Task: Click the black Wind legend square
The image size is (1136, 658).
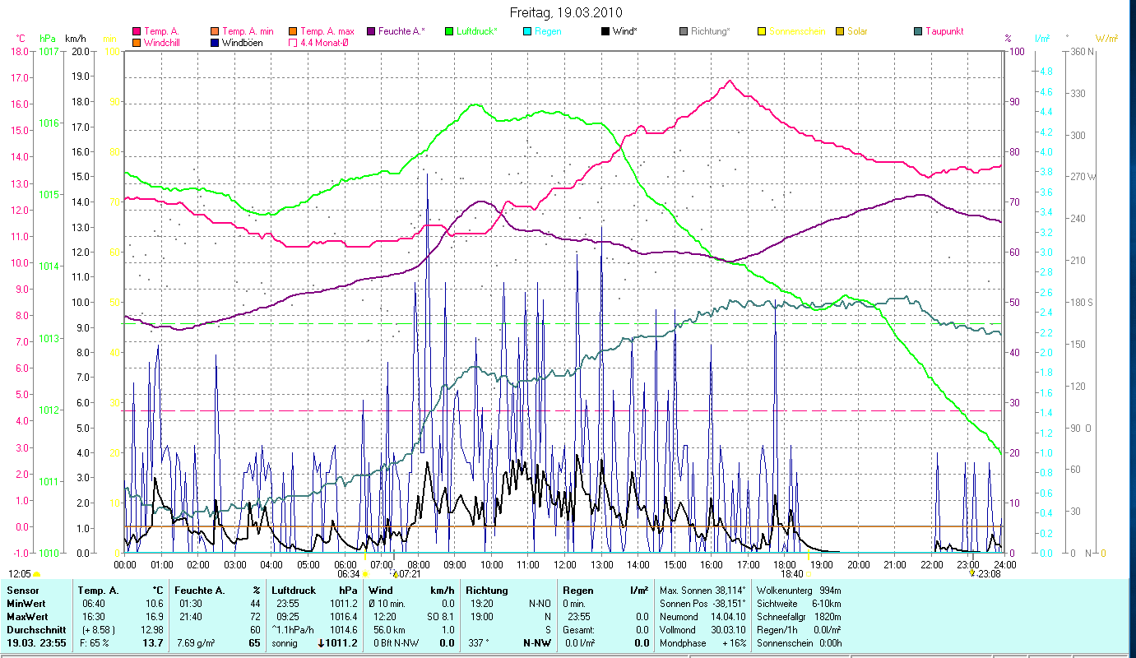Action: 605,31
